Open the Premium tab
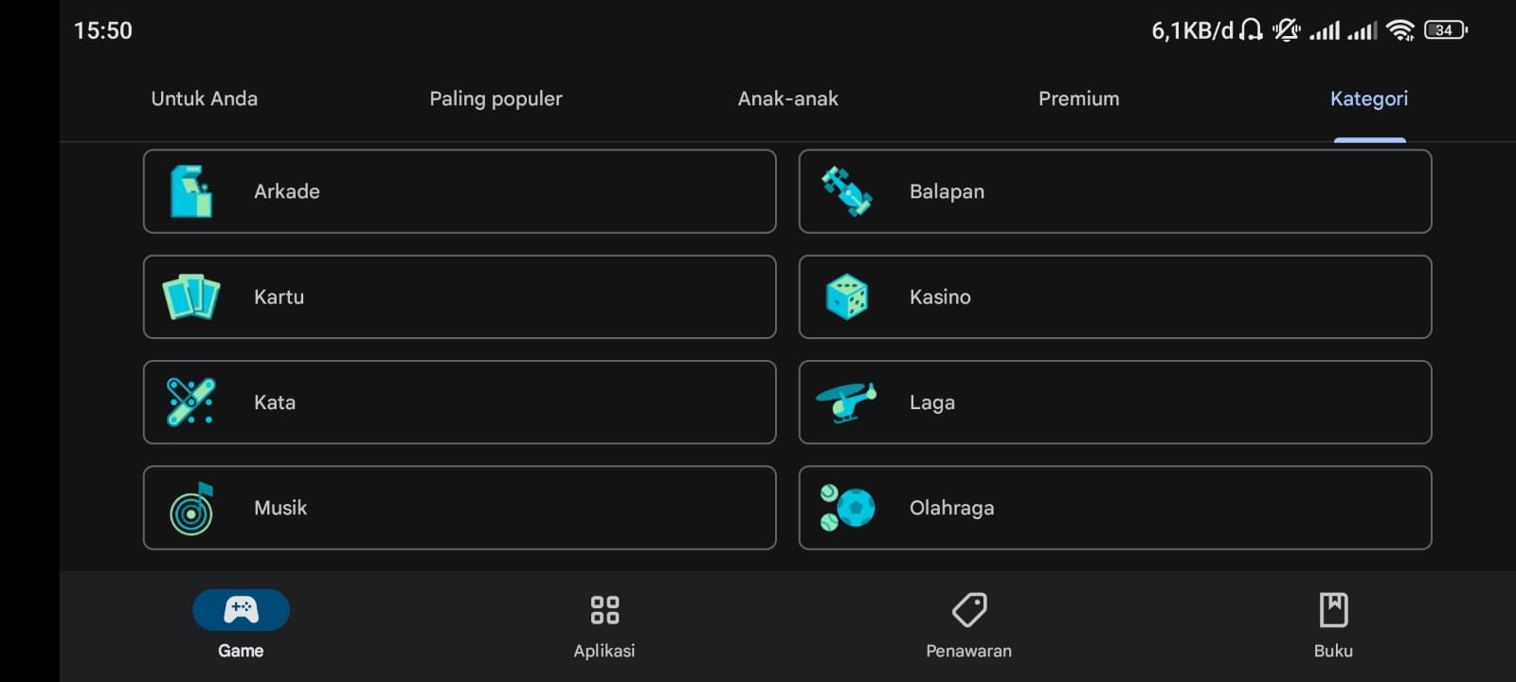 coord(1078,98)
